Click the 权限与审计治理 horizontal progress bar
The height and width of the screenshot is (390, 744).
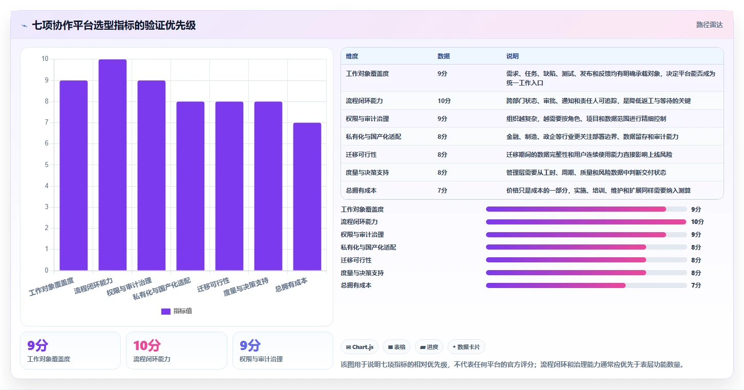coord(586,235)
